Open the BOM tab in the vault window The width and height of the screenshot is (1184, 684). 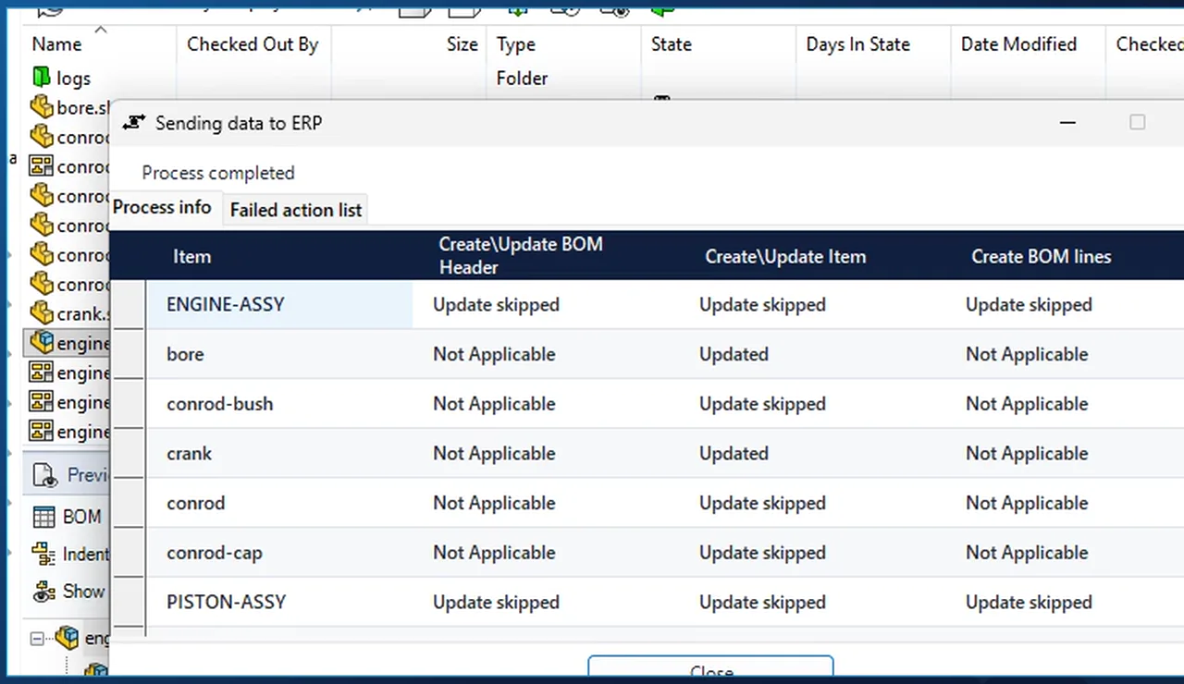tap(68, 517)
